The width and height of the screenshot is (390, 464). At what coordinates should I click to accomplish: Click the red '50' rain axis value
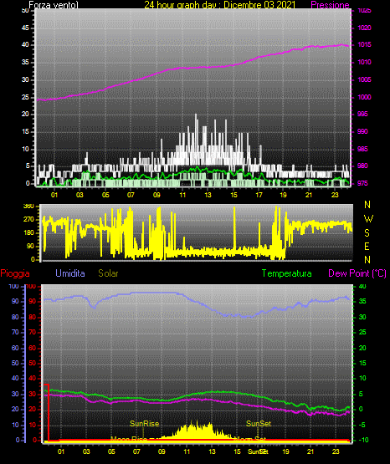pyautogui.click(x=32, y=363)
